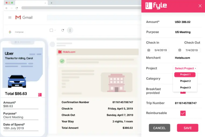Click the USD 386.02 amount value
205x137 pixels.
pyautogui.click(x=183, y=22)
